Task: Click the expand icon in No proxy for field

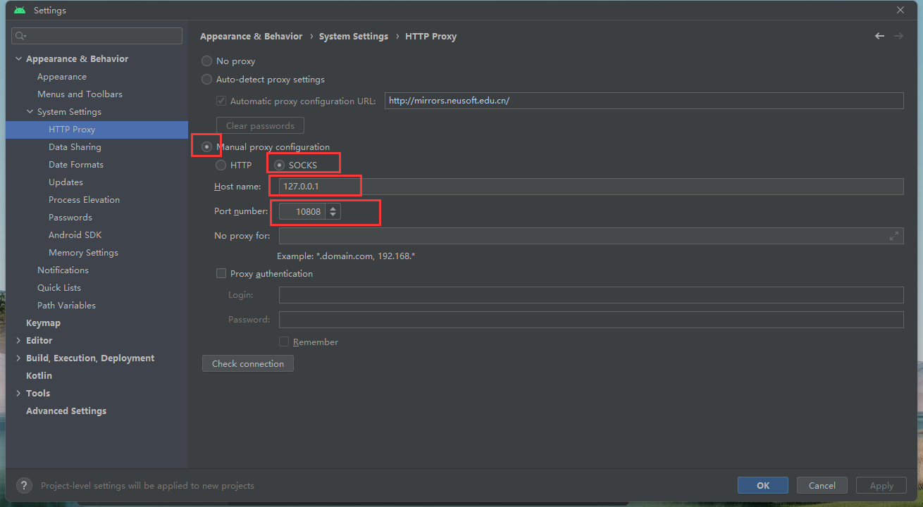Action: 894,236
